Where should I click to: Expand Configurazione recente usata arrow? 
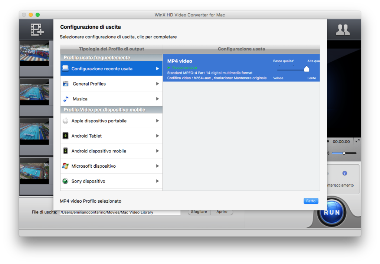click(157, 69)
